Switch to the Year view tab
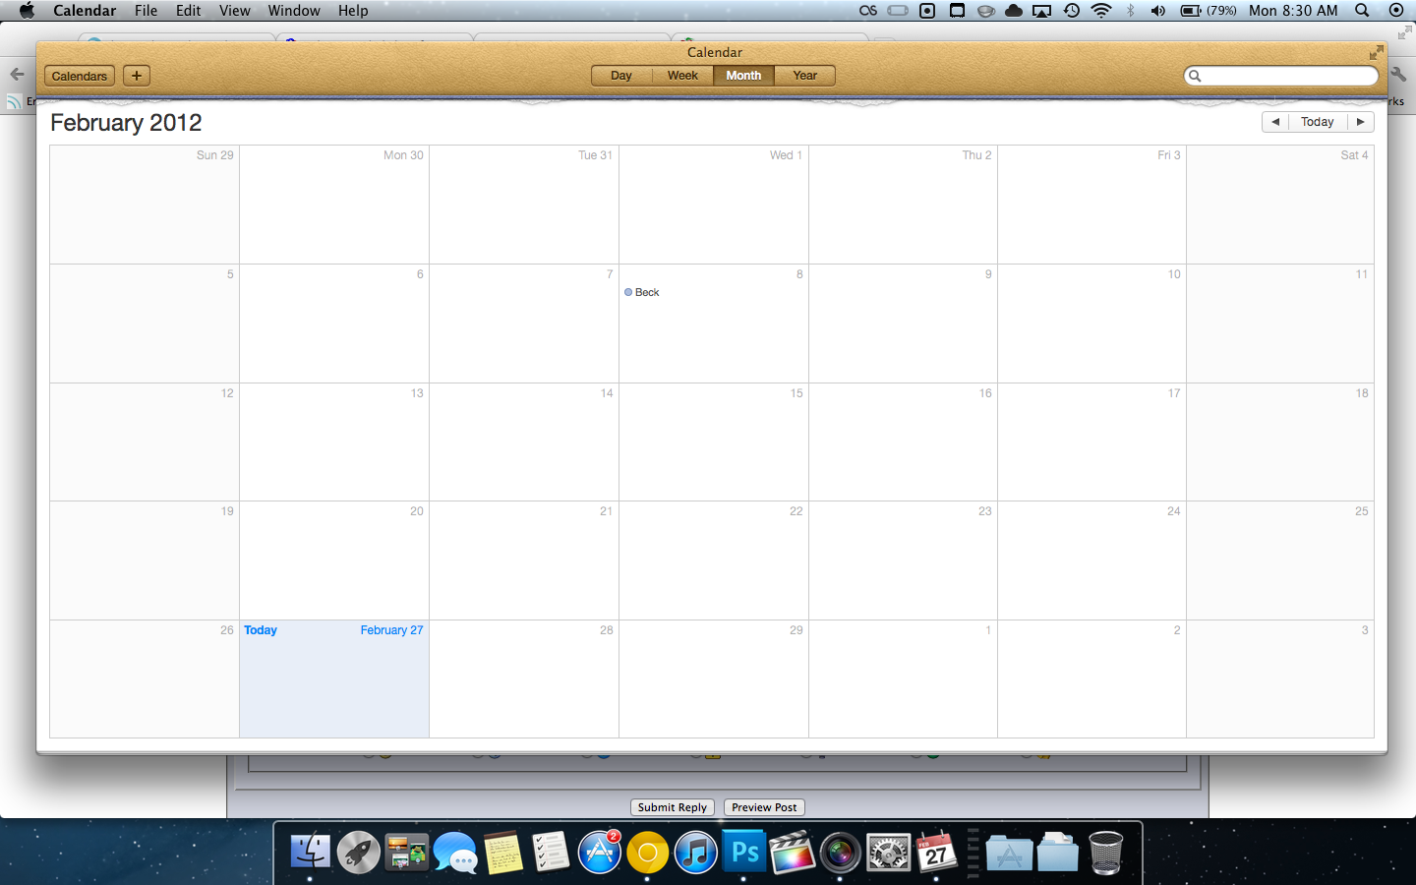Image resolution: width=1416 pixels, height=885 pixels. point(804,75)
